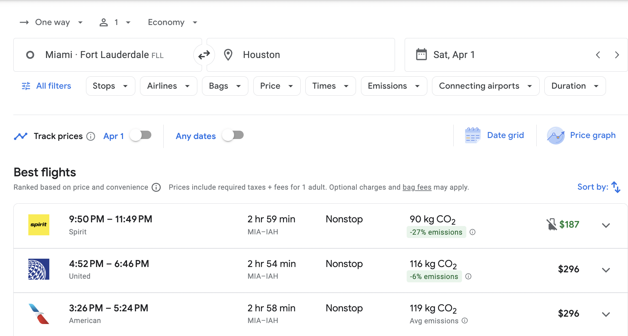The image size is (628, 336).
Task: Select the 4:52 PM – 6:46 PM flight
Action: point(109,264)
